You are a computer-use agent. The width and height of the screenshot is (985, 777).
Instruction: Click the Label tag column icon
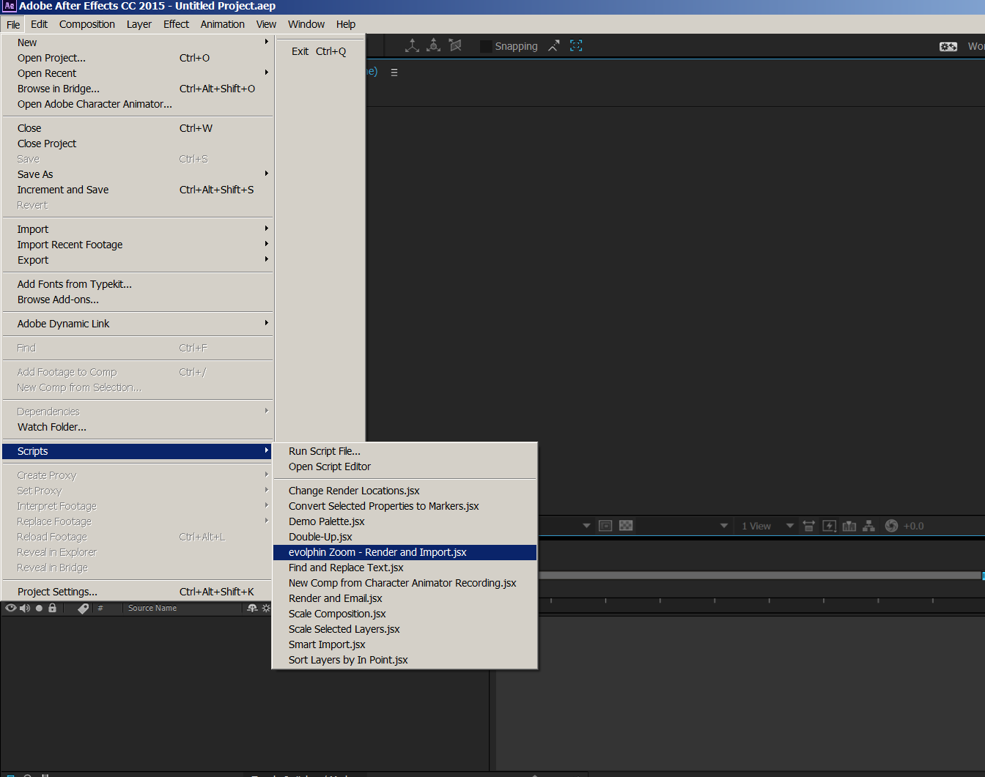83,609
